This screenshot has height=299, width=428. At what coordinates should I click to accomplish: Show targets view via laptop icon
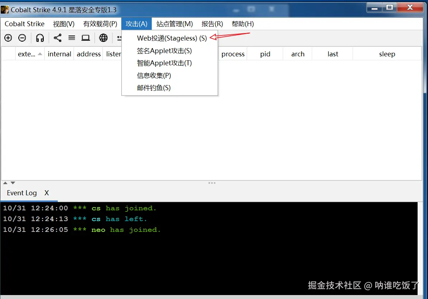86,38
